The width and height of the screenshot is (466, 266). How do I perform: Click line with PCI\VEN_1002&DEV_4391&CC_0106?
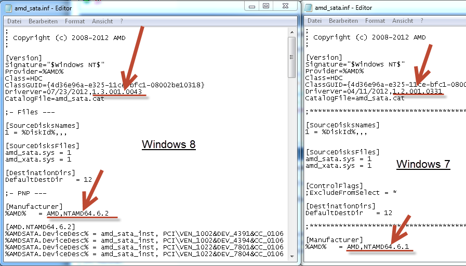(144, 234)
